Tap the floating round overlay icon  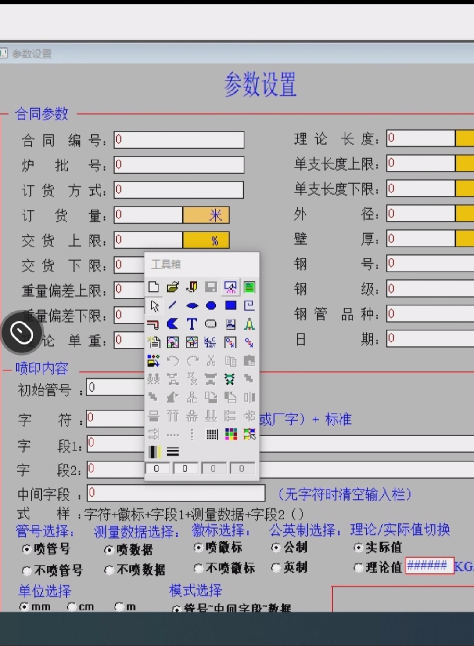(x=22, y=332)
